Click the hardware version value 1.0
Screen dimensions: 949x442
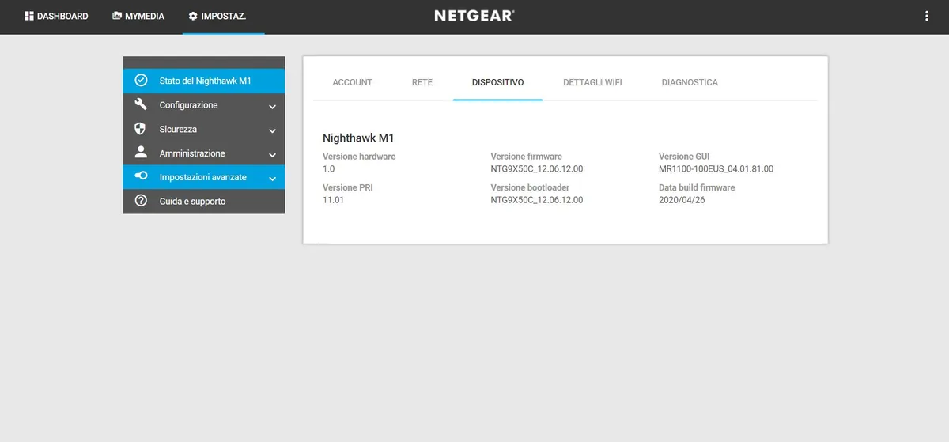(328, 168)
